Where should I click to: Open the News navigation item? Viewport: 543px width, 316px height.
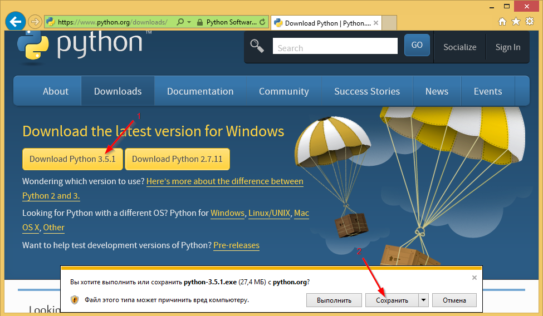[437, 91]
